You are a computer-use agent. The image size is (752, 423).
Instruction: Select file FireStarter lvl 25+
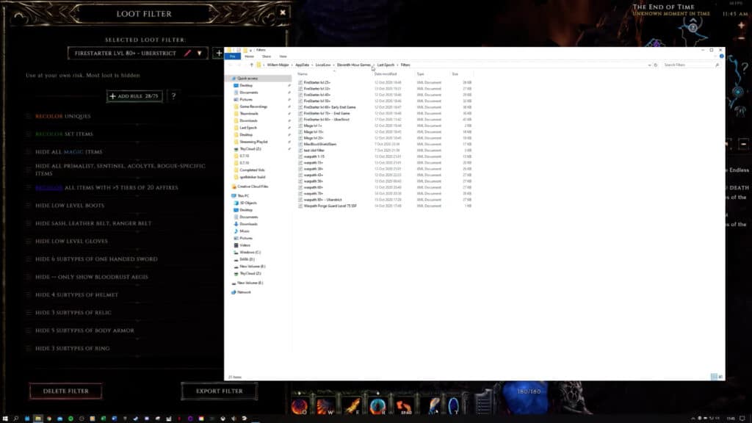(x=317, y=82)
